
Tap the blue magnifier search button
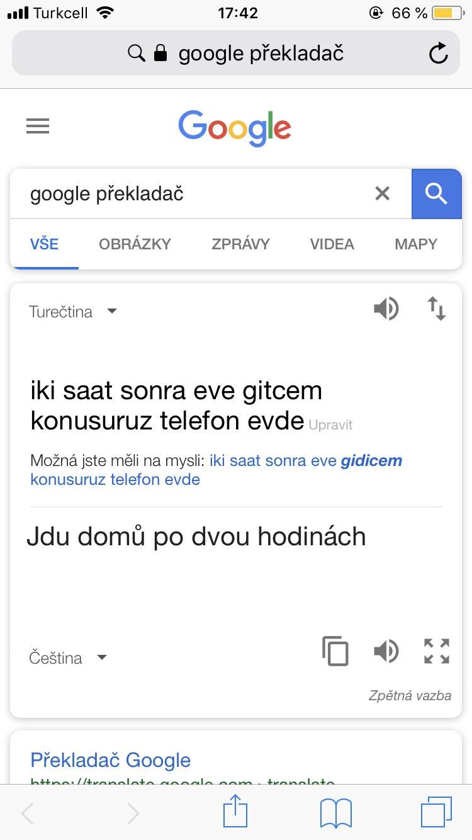click(x=436, y=194)
